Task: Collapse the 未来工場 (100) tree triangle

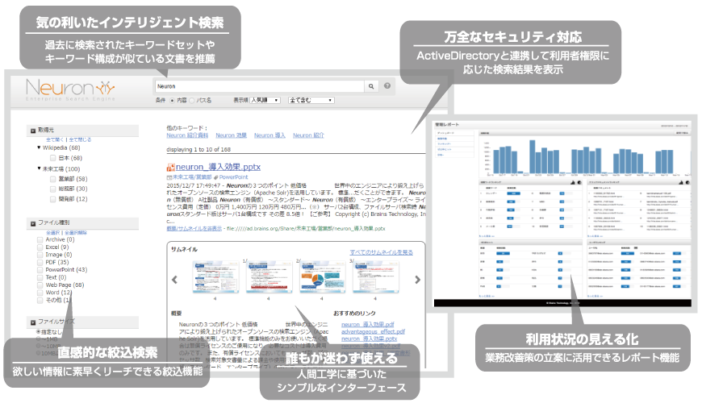Action: 39,168
